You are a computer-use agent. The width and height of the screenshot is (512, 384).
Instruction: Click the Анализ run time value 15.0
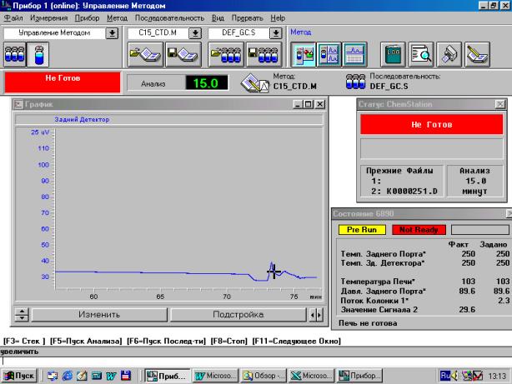point(206,82)
